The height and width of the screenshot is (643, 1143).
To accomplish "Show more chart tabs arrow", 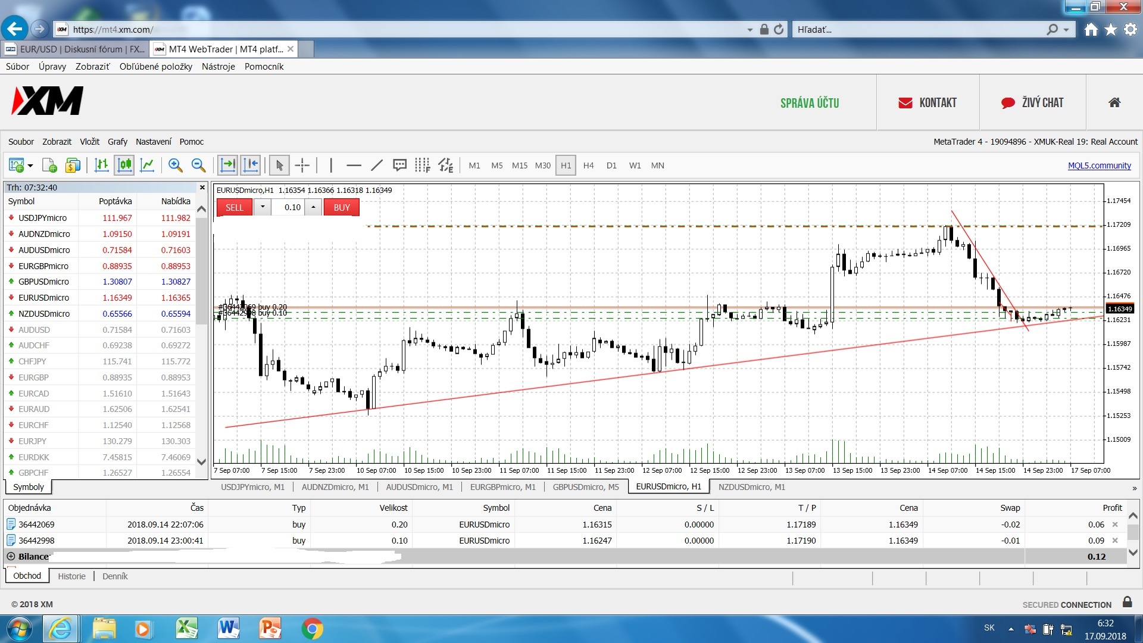I will (1135, 488).
